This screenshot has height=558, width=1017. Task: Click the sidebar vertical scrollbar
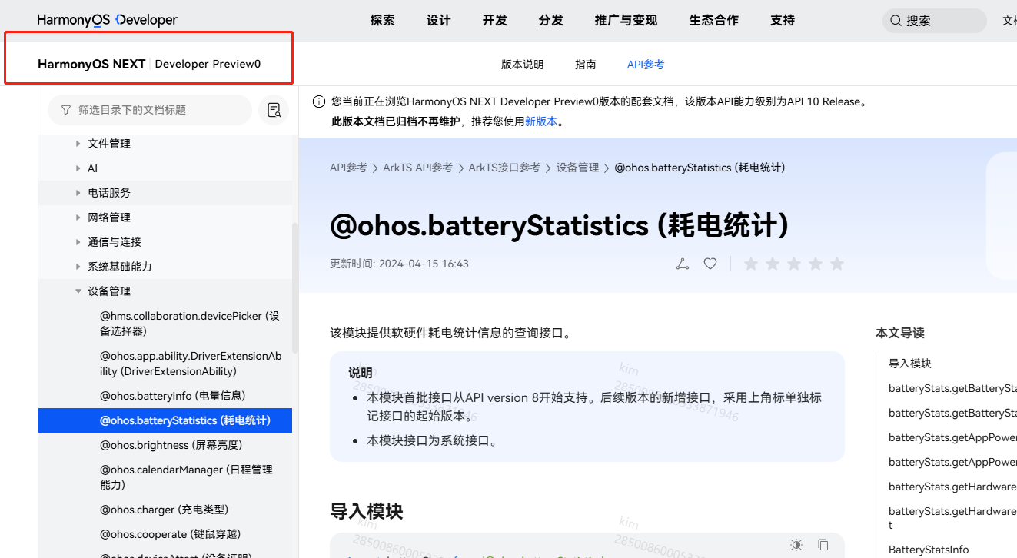(x=295, y=288)
